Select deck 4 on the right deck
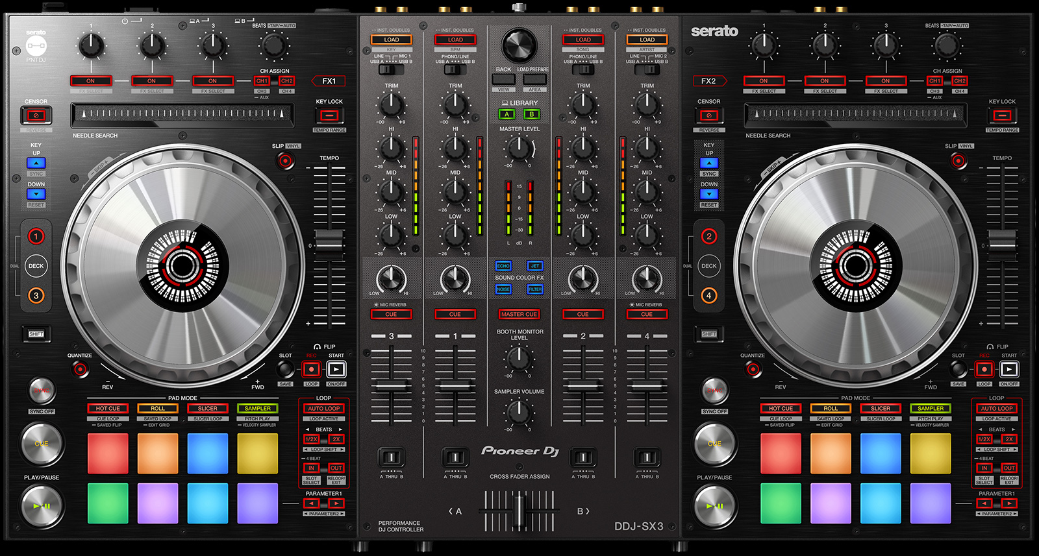1039x556 pixels. pyautogui.click(x=709, y=295)
